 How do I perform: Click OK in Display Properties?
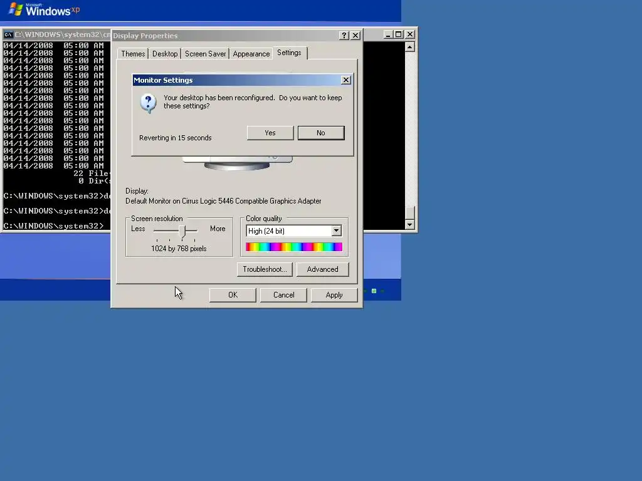[233, 295]
